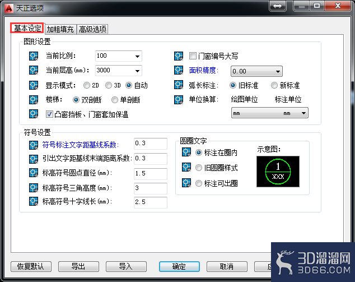Image resolution: width=355 pixels, height=282 pixels.
Task: Click 标高符号圆点直径 input field
Action: (x=151, y=174)
